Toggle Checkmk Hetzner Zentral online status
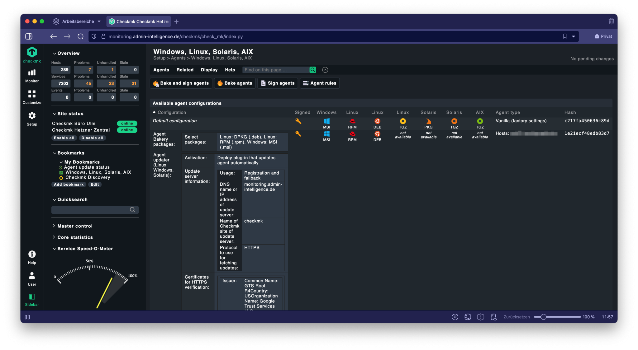This screenshot has width=638, height=350. (127, 130)
